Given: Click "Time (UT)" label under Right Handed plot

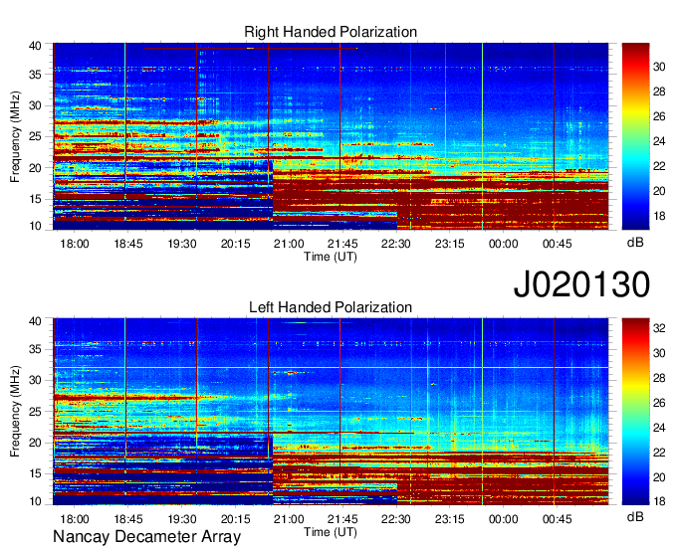Looking at the screenshot, I should point(331,257).
